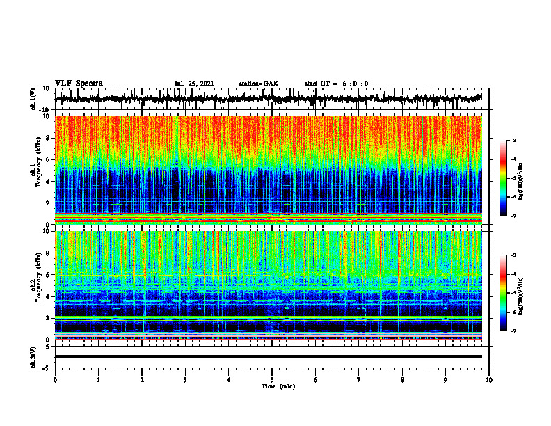Click the "8" kHz tick of the ch.1 spectrogram

(48, 138)
